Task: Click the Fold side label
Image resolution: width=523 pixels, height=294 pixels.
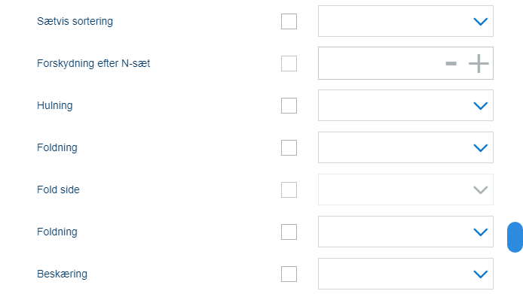Action: pos(58,189)
